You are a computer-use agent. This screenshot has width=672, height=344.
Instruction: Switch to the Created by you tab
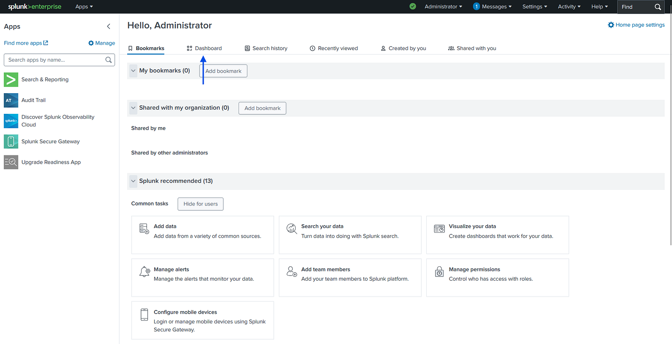click(x=403, y=48)
